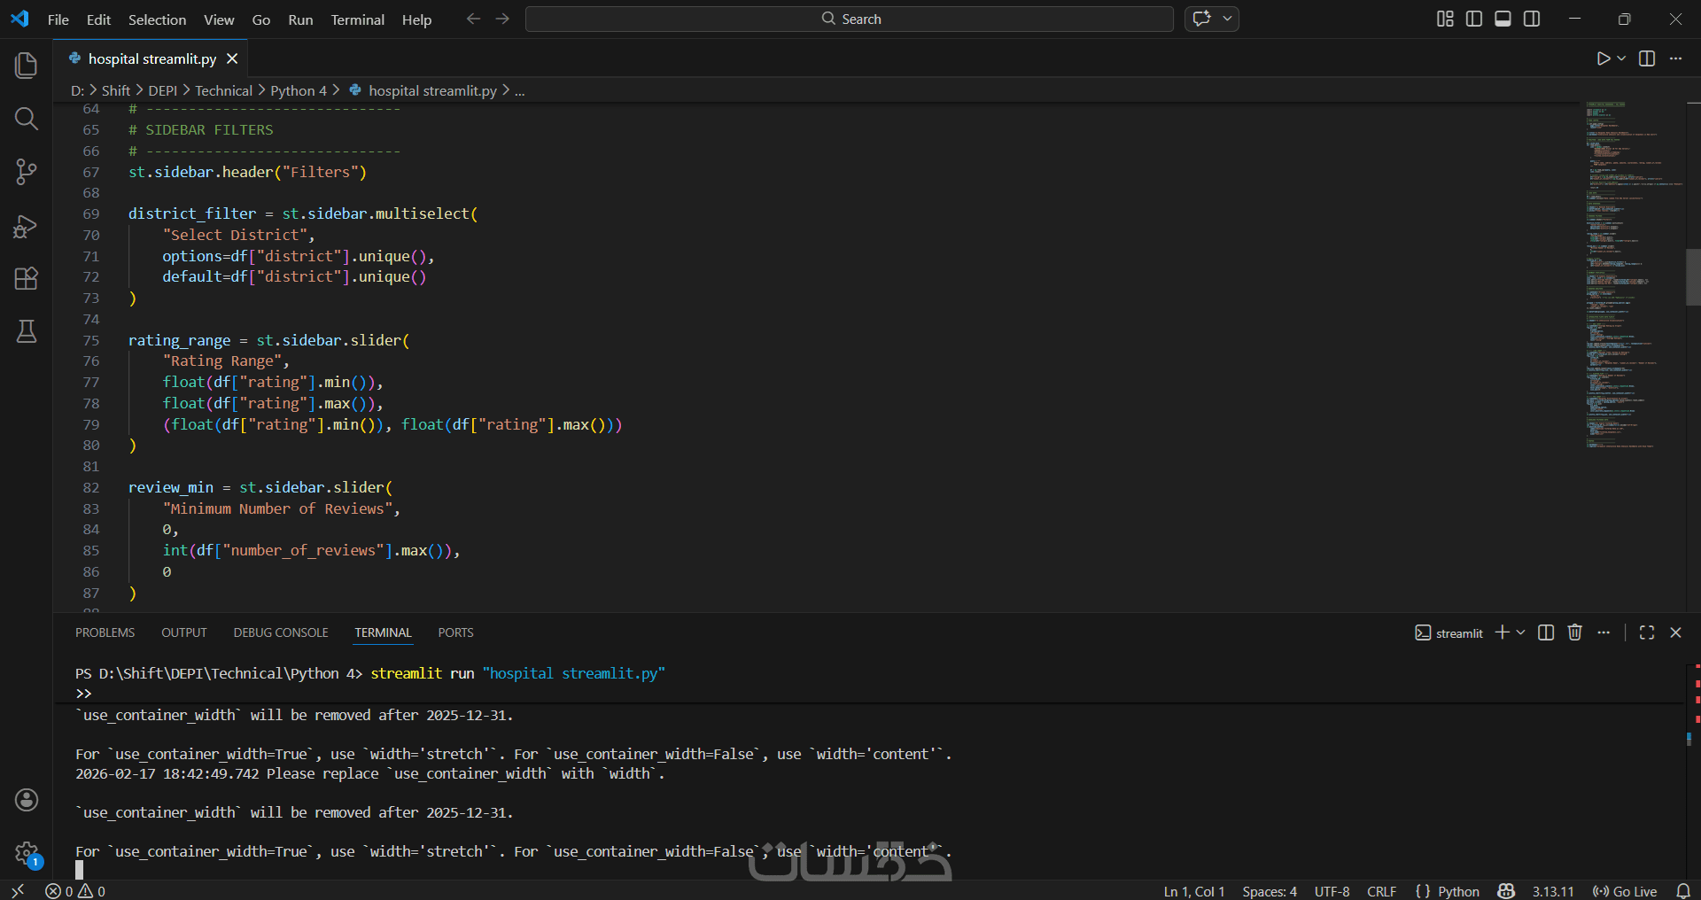Screen dimensions: 1701x900
Task: Toggle the secondary side bar visibility
Action: 1532,19
